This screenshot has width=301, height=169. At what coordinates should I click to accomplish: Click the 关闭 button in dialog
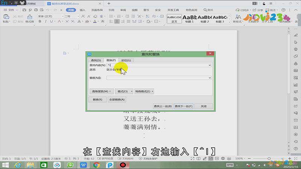[204, 106]
